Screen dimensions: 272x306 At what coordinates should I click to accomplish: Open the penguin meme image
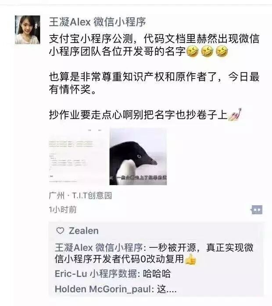pos(138,157)
